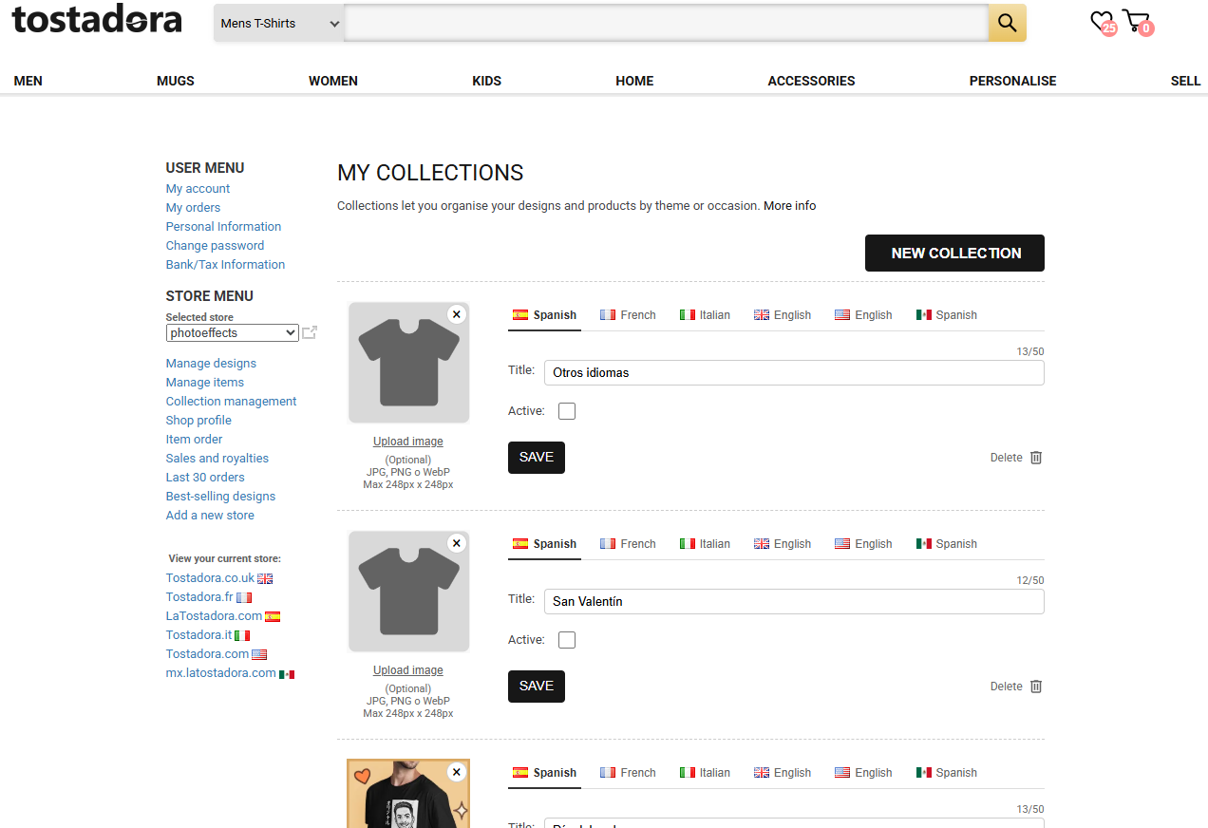
Task: Click the tostadora logo
Action: tap(95, 21)
